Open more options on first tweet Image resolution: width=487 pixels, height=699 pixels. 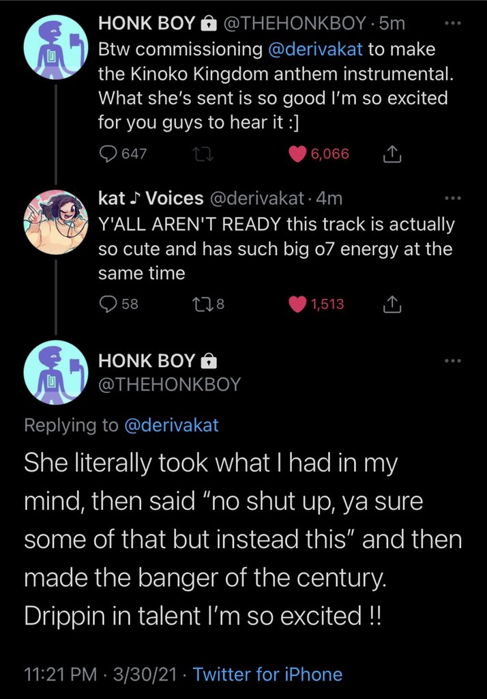click(452, 24)
